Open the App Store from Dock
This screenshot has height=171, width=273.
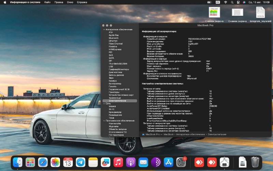click(x=169, y=162)
